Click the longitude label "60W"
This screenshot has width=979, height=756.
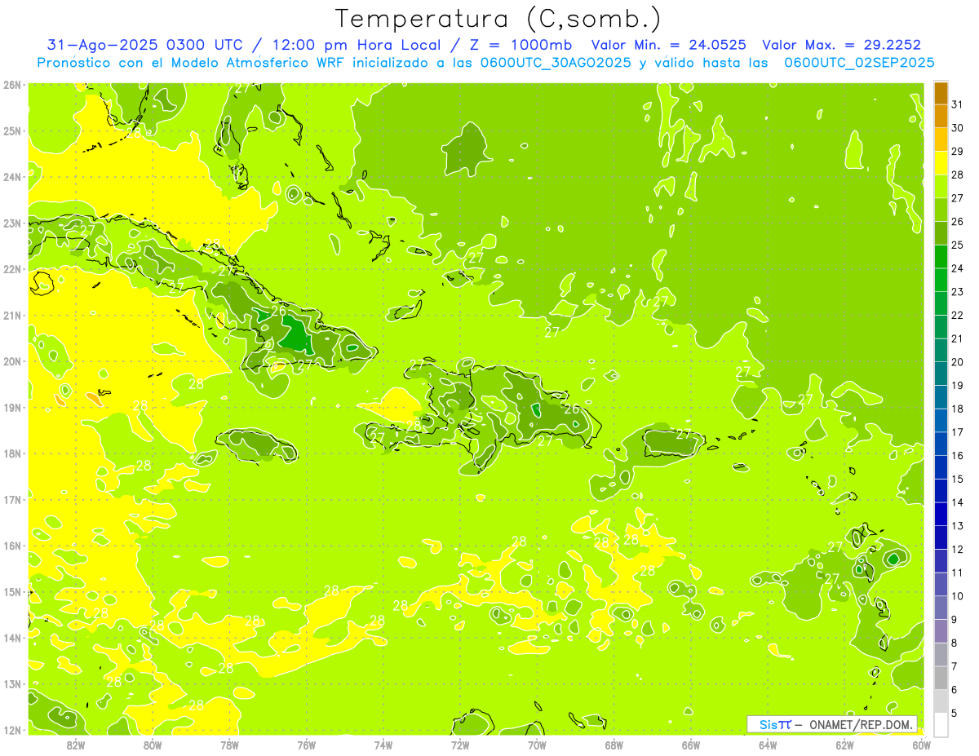pyautogui.click(x=921, y=745)
